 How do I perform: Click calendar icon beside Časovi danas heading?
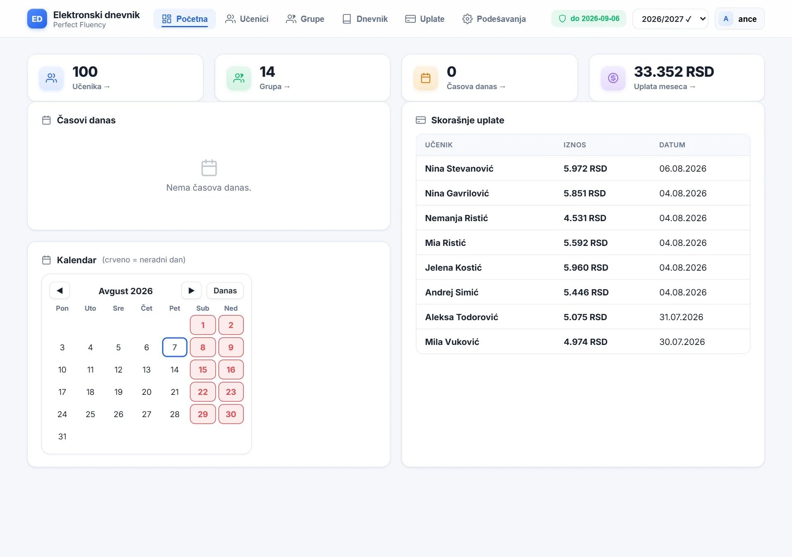47,120
